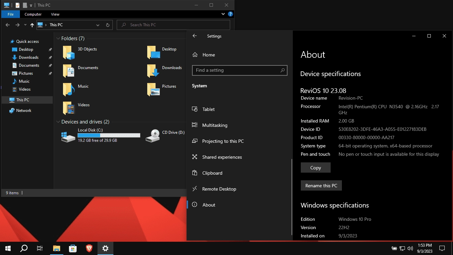453x255 pixels.
Task: Open Task View on the taskbar
Action: click(40, 248)
